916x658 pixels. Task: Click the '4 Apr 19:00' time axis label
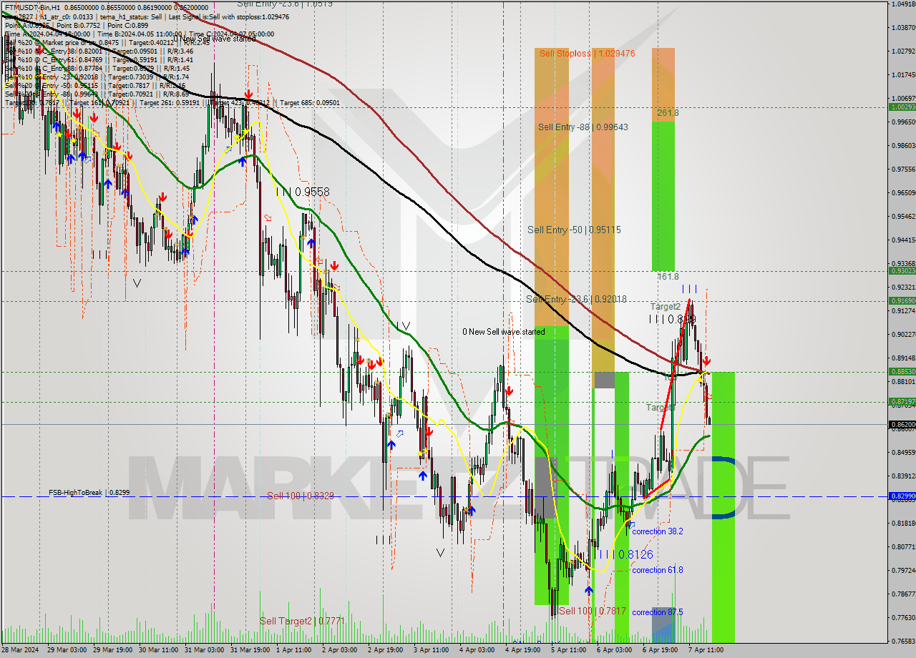[x=522, y=650]
